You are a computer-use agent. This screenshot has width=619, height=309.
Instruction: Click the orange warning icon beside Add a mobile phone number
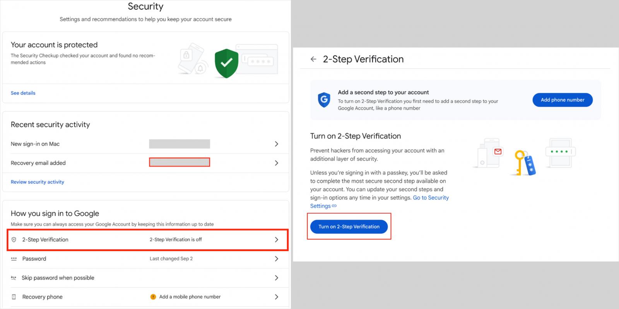[x=153, y=297]
